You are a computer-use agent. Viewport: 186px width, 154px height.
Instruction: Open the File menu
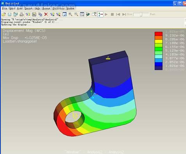coord(5,9)
